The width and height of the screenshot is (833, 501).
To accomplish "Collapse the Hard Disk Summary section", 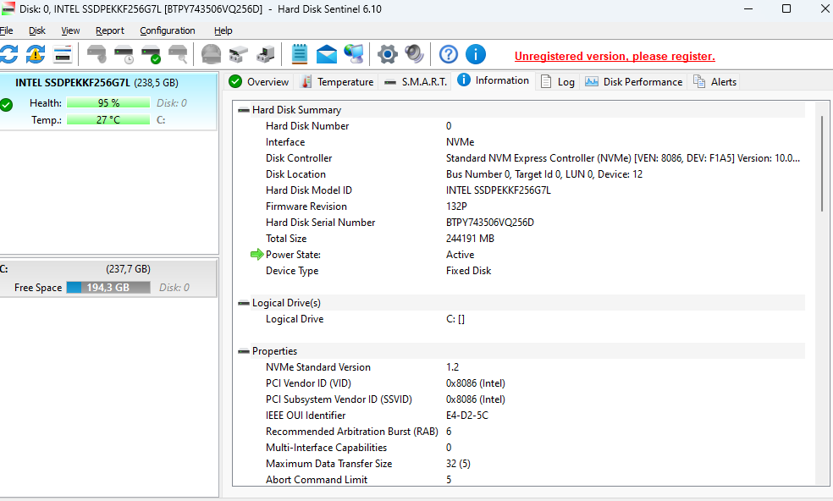I will pos(244,110).
